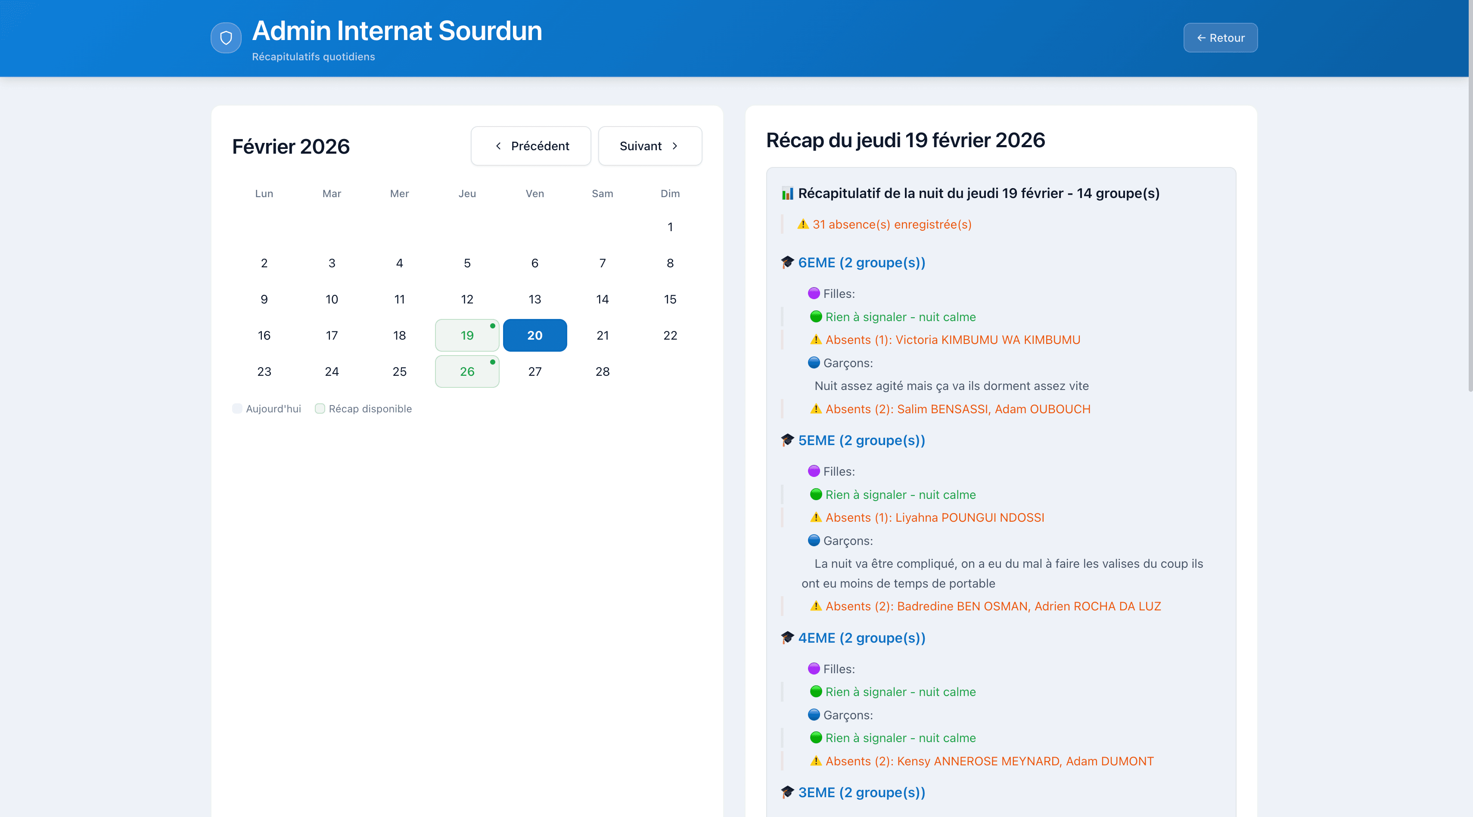Expand the 4EME groups section
The width and height of the screenshot is (1473, 817).
tap(861, 638)
